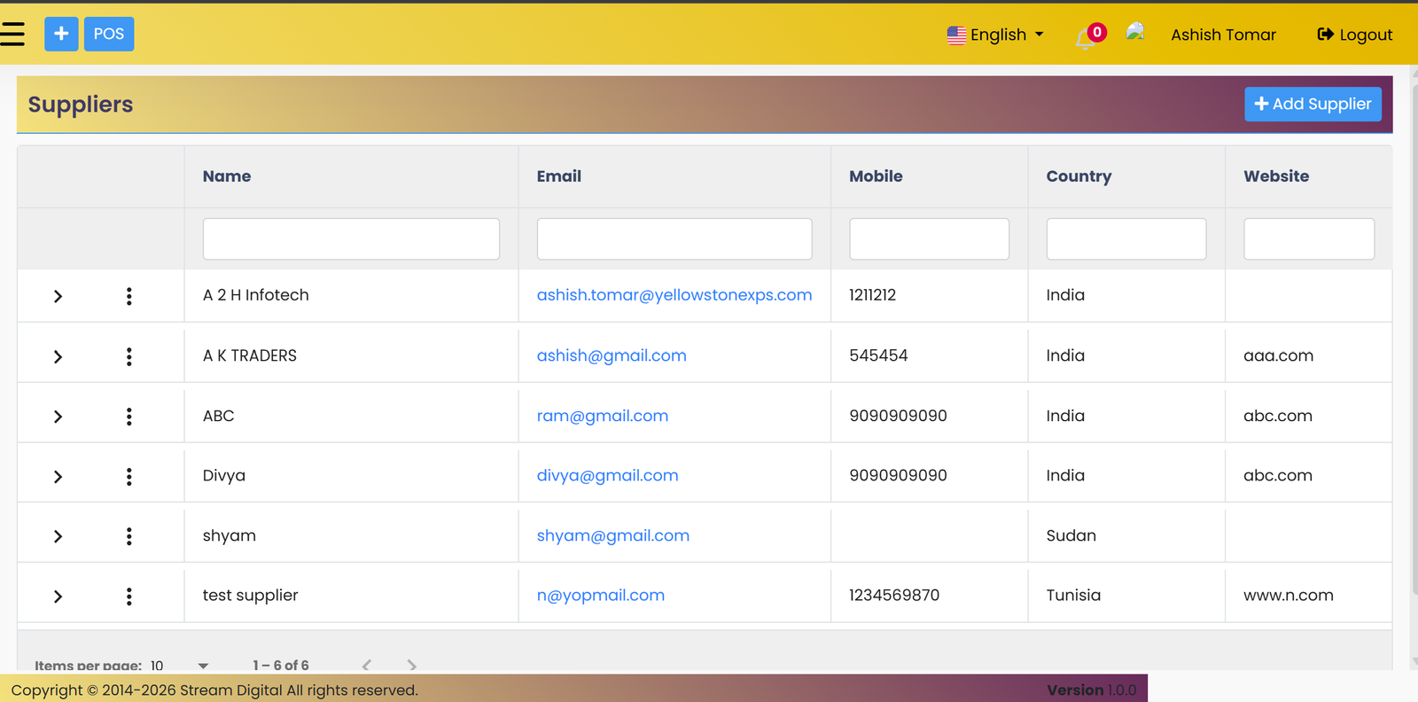
Task: Click the US flag language icon
Action: [x=956, y=35]
